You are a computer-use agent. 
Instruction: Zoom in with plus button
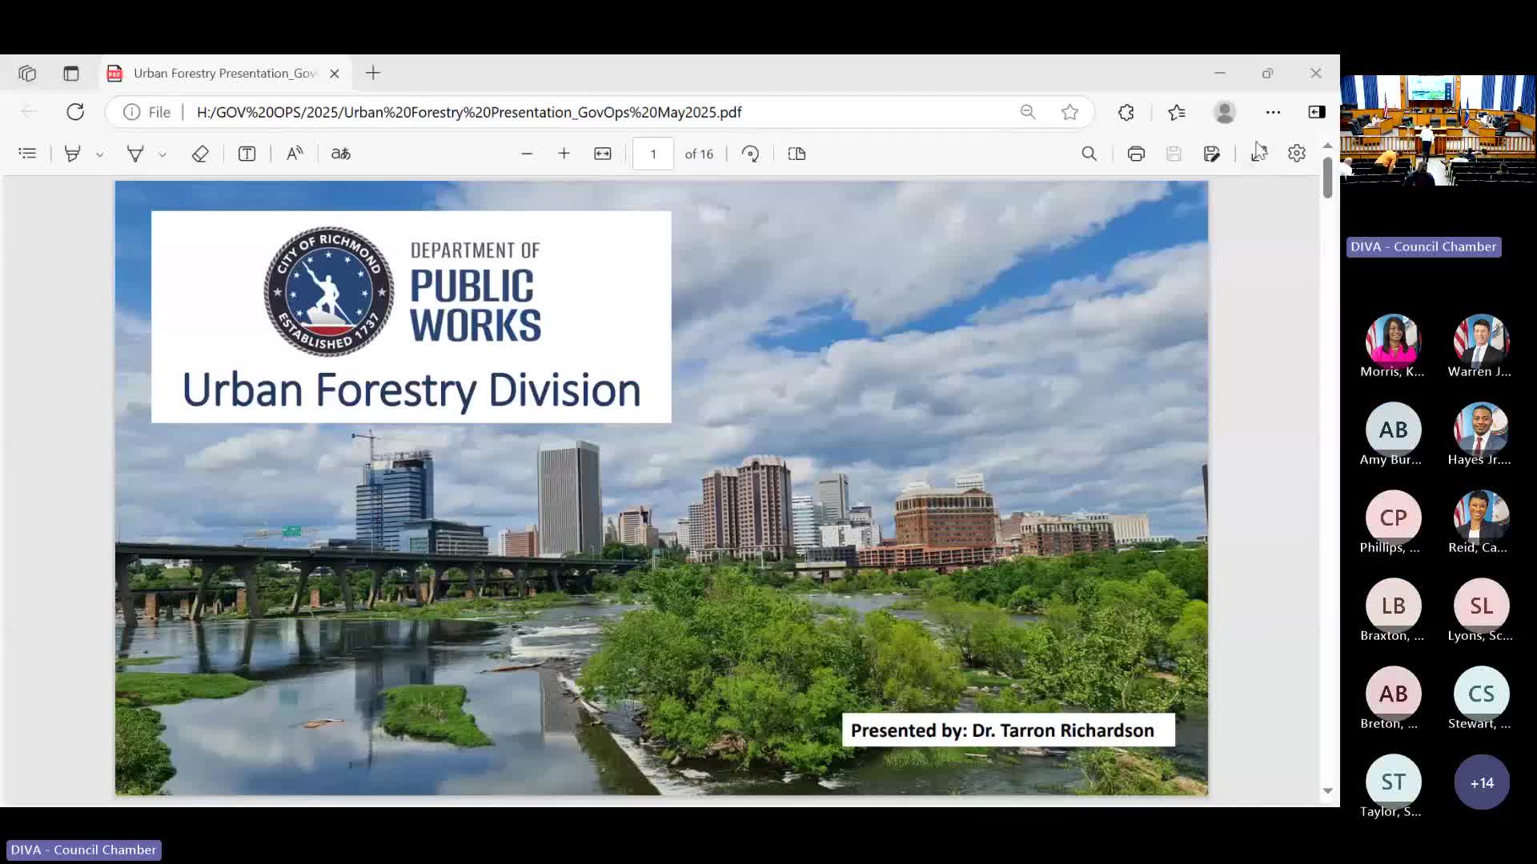click(564, 154)
